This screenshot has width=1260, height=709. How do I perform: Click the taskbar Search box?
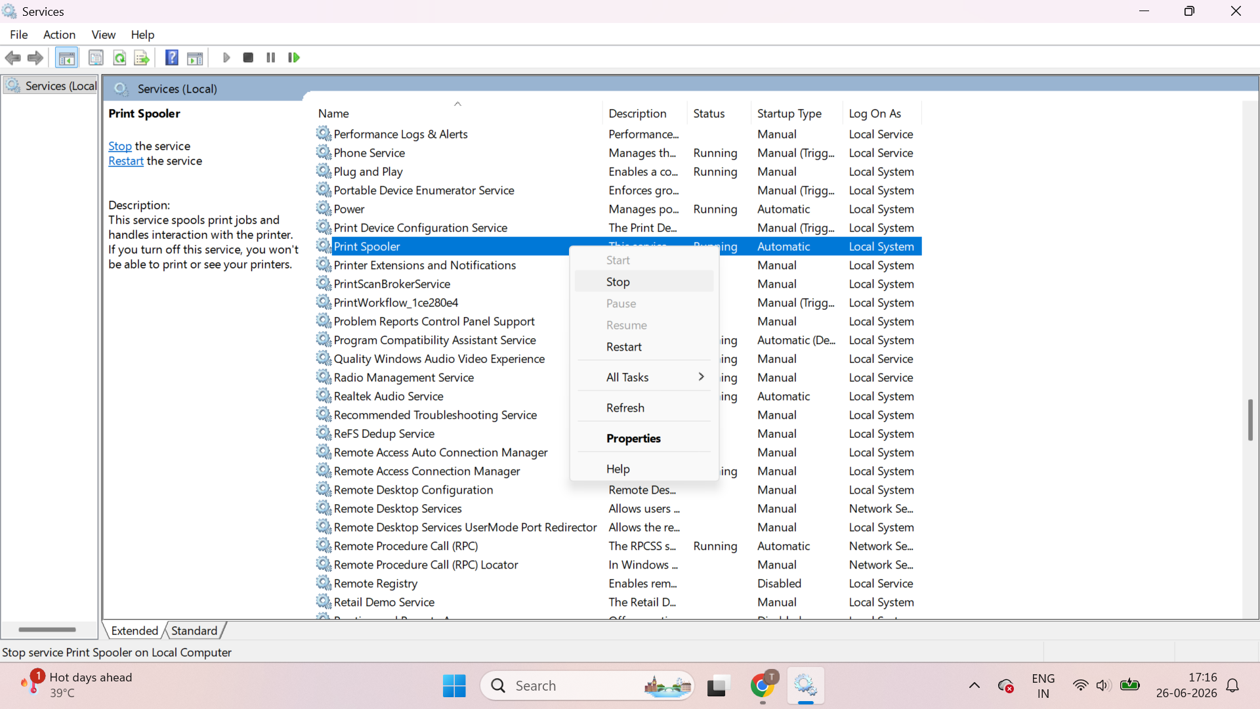pos(587,685)
